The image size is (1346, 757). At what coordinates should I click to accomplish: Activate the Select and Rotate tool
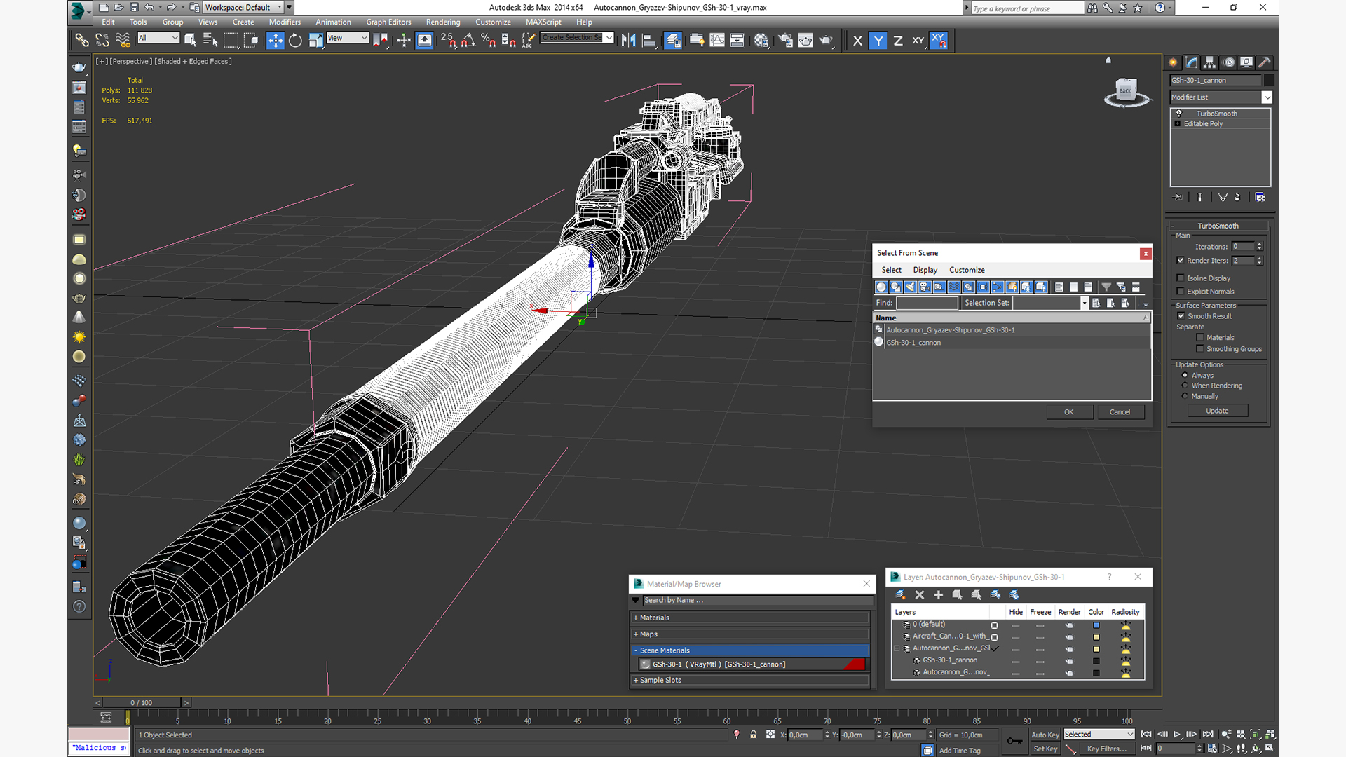(x=295, y=41)
